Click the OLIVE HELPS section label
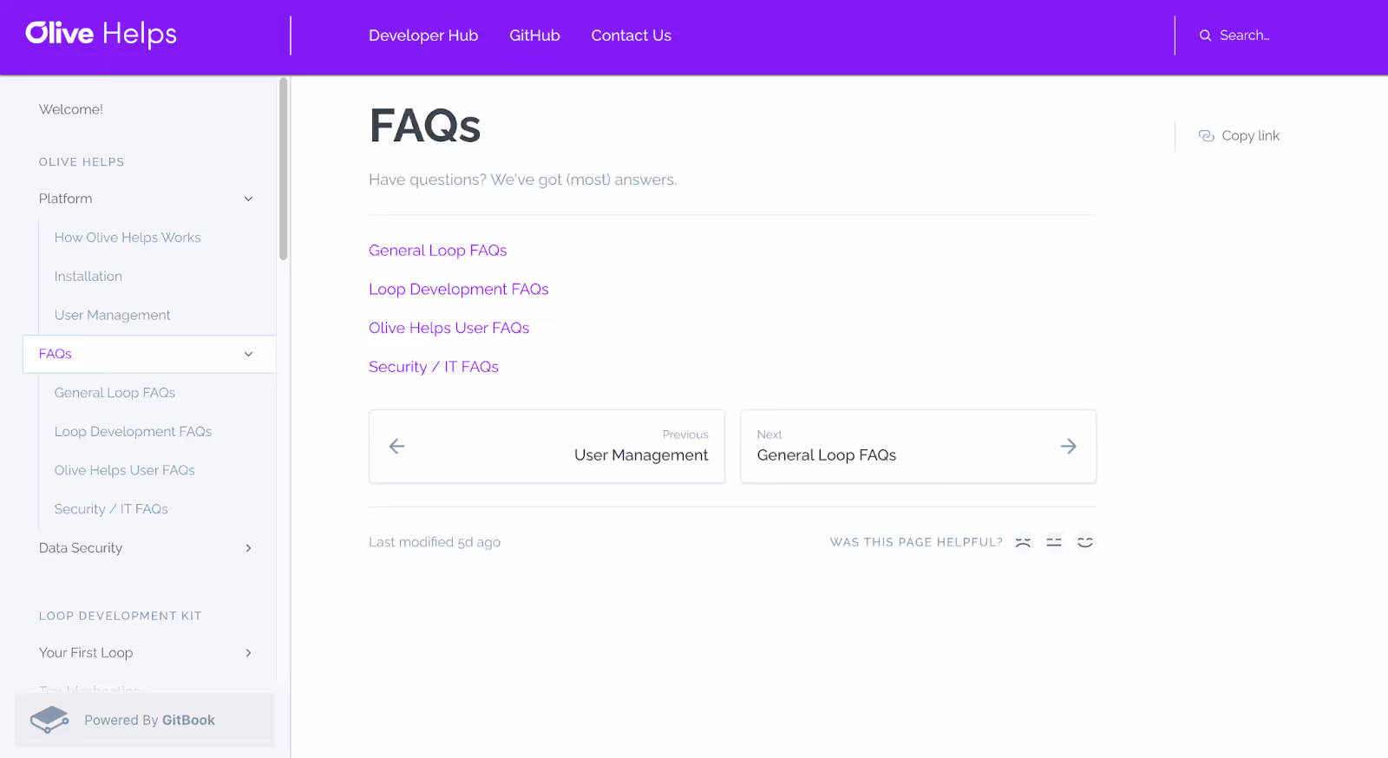 click(x=82, y=162)
